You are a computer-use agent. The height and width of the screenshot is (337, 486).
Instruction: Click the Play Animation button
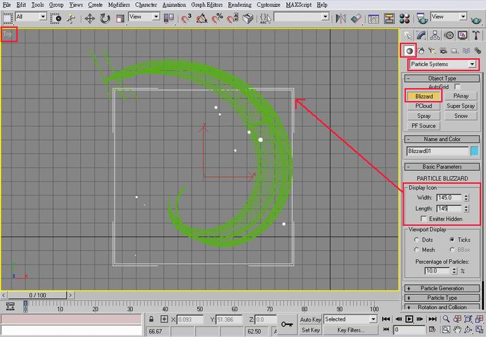[409, 319]
